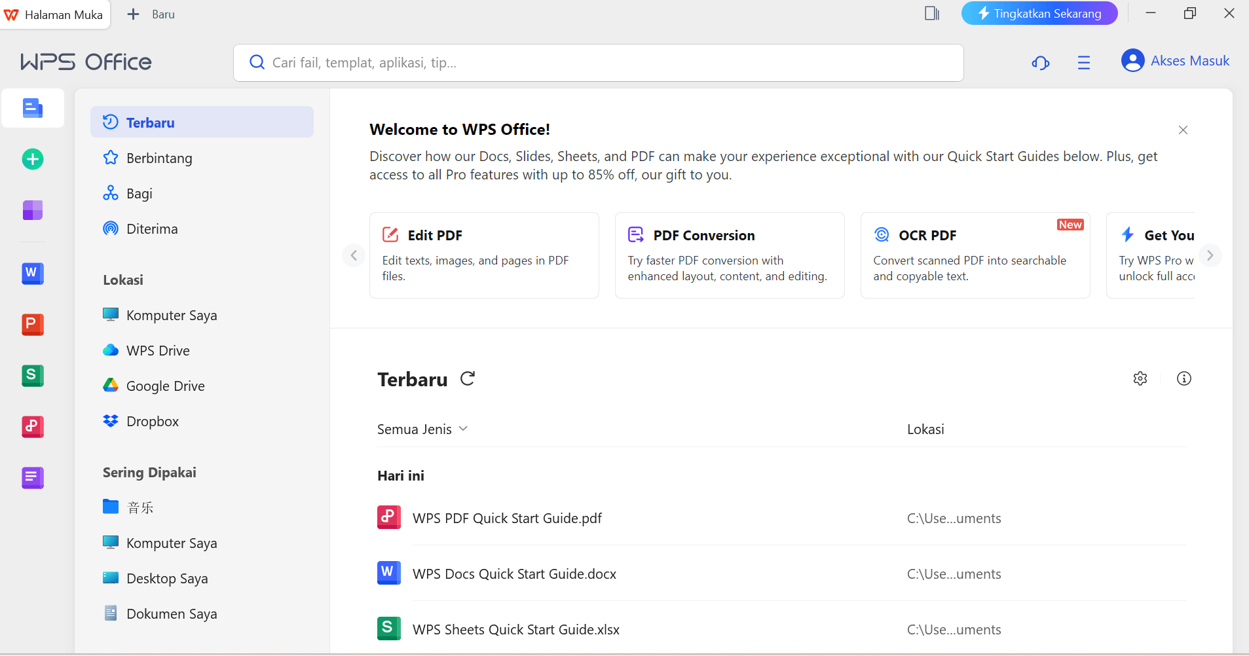Image resolution: width=1249 pixels, height=656 pixels.
Task: Show next promotional cards with right arrow
Action: (x=1210, y=255)
